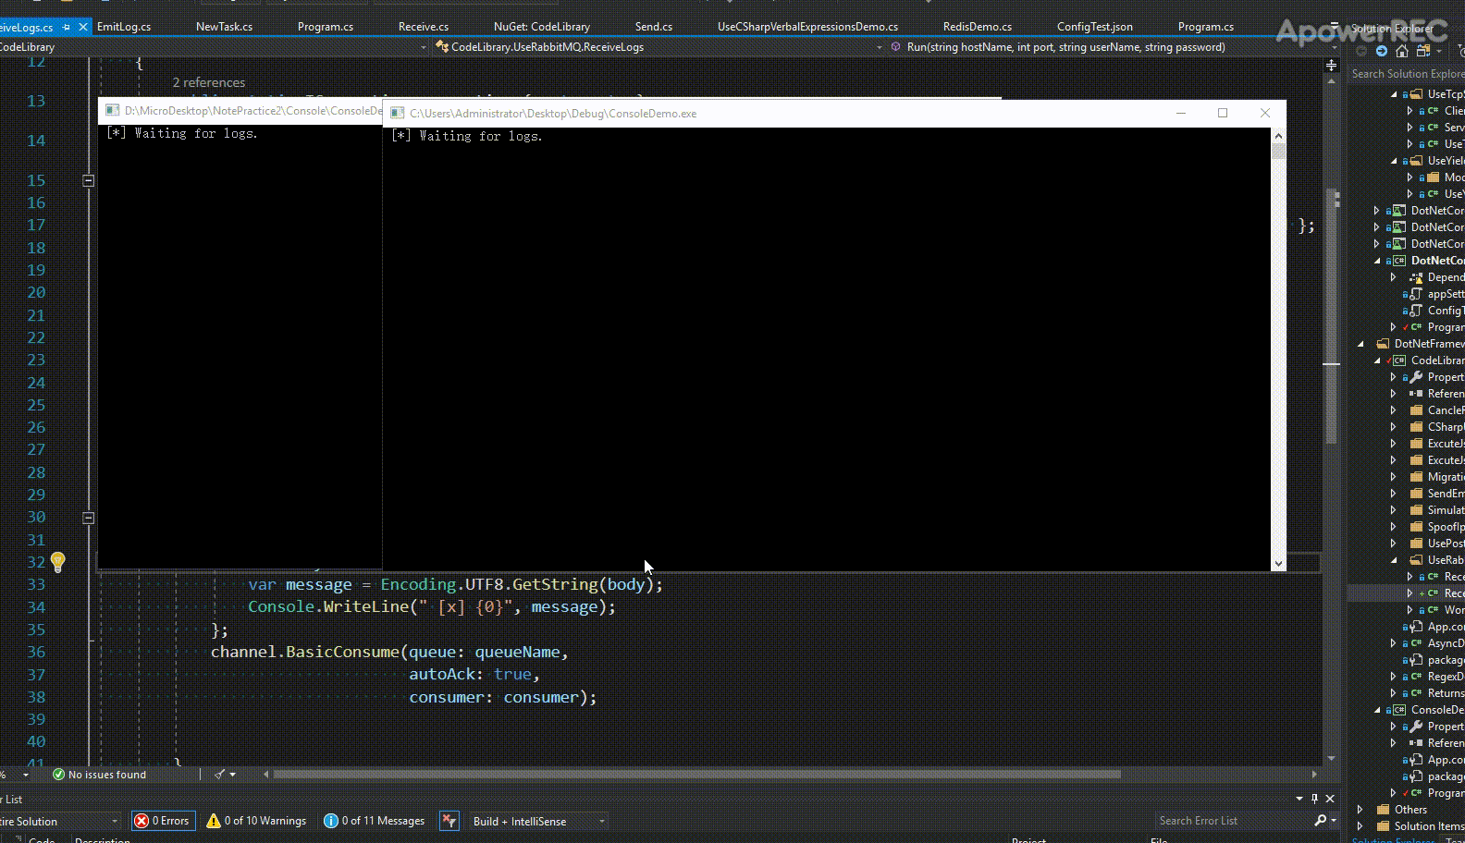
Task: Collapse the UseRabbitMQ folder node
Action: pos(1394,560)
